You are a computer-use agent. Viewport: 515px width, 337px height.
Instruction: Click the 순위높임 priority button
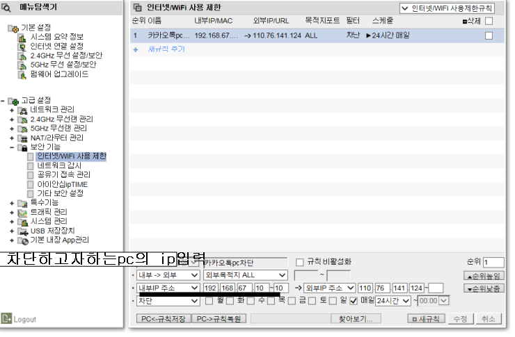pyautogui.click(x=484, y=276)
